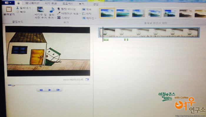The image size is (206, 117).
Task: Expand the 제작진 dropdown arrow
Action: click(x=96, y=18)
